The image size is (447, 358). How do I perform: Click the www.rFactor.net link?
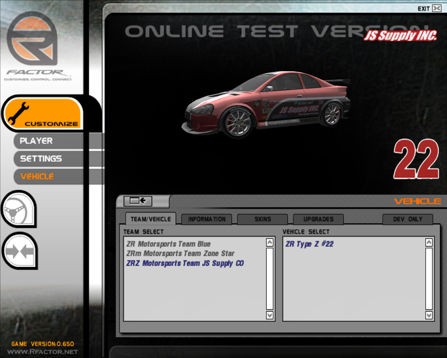pos(43,352)
